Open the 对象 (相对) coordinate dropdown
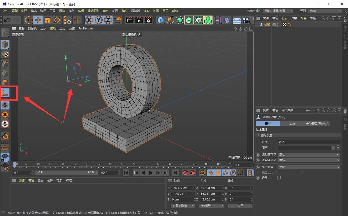Viewport: 348px width, 216px height. [183, 206]
